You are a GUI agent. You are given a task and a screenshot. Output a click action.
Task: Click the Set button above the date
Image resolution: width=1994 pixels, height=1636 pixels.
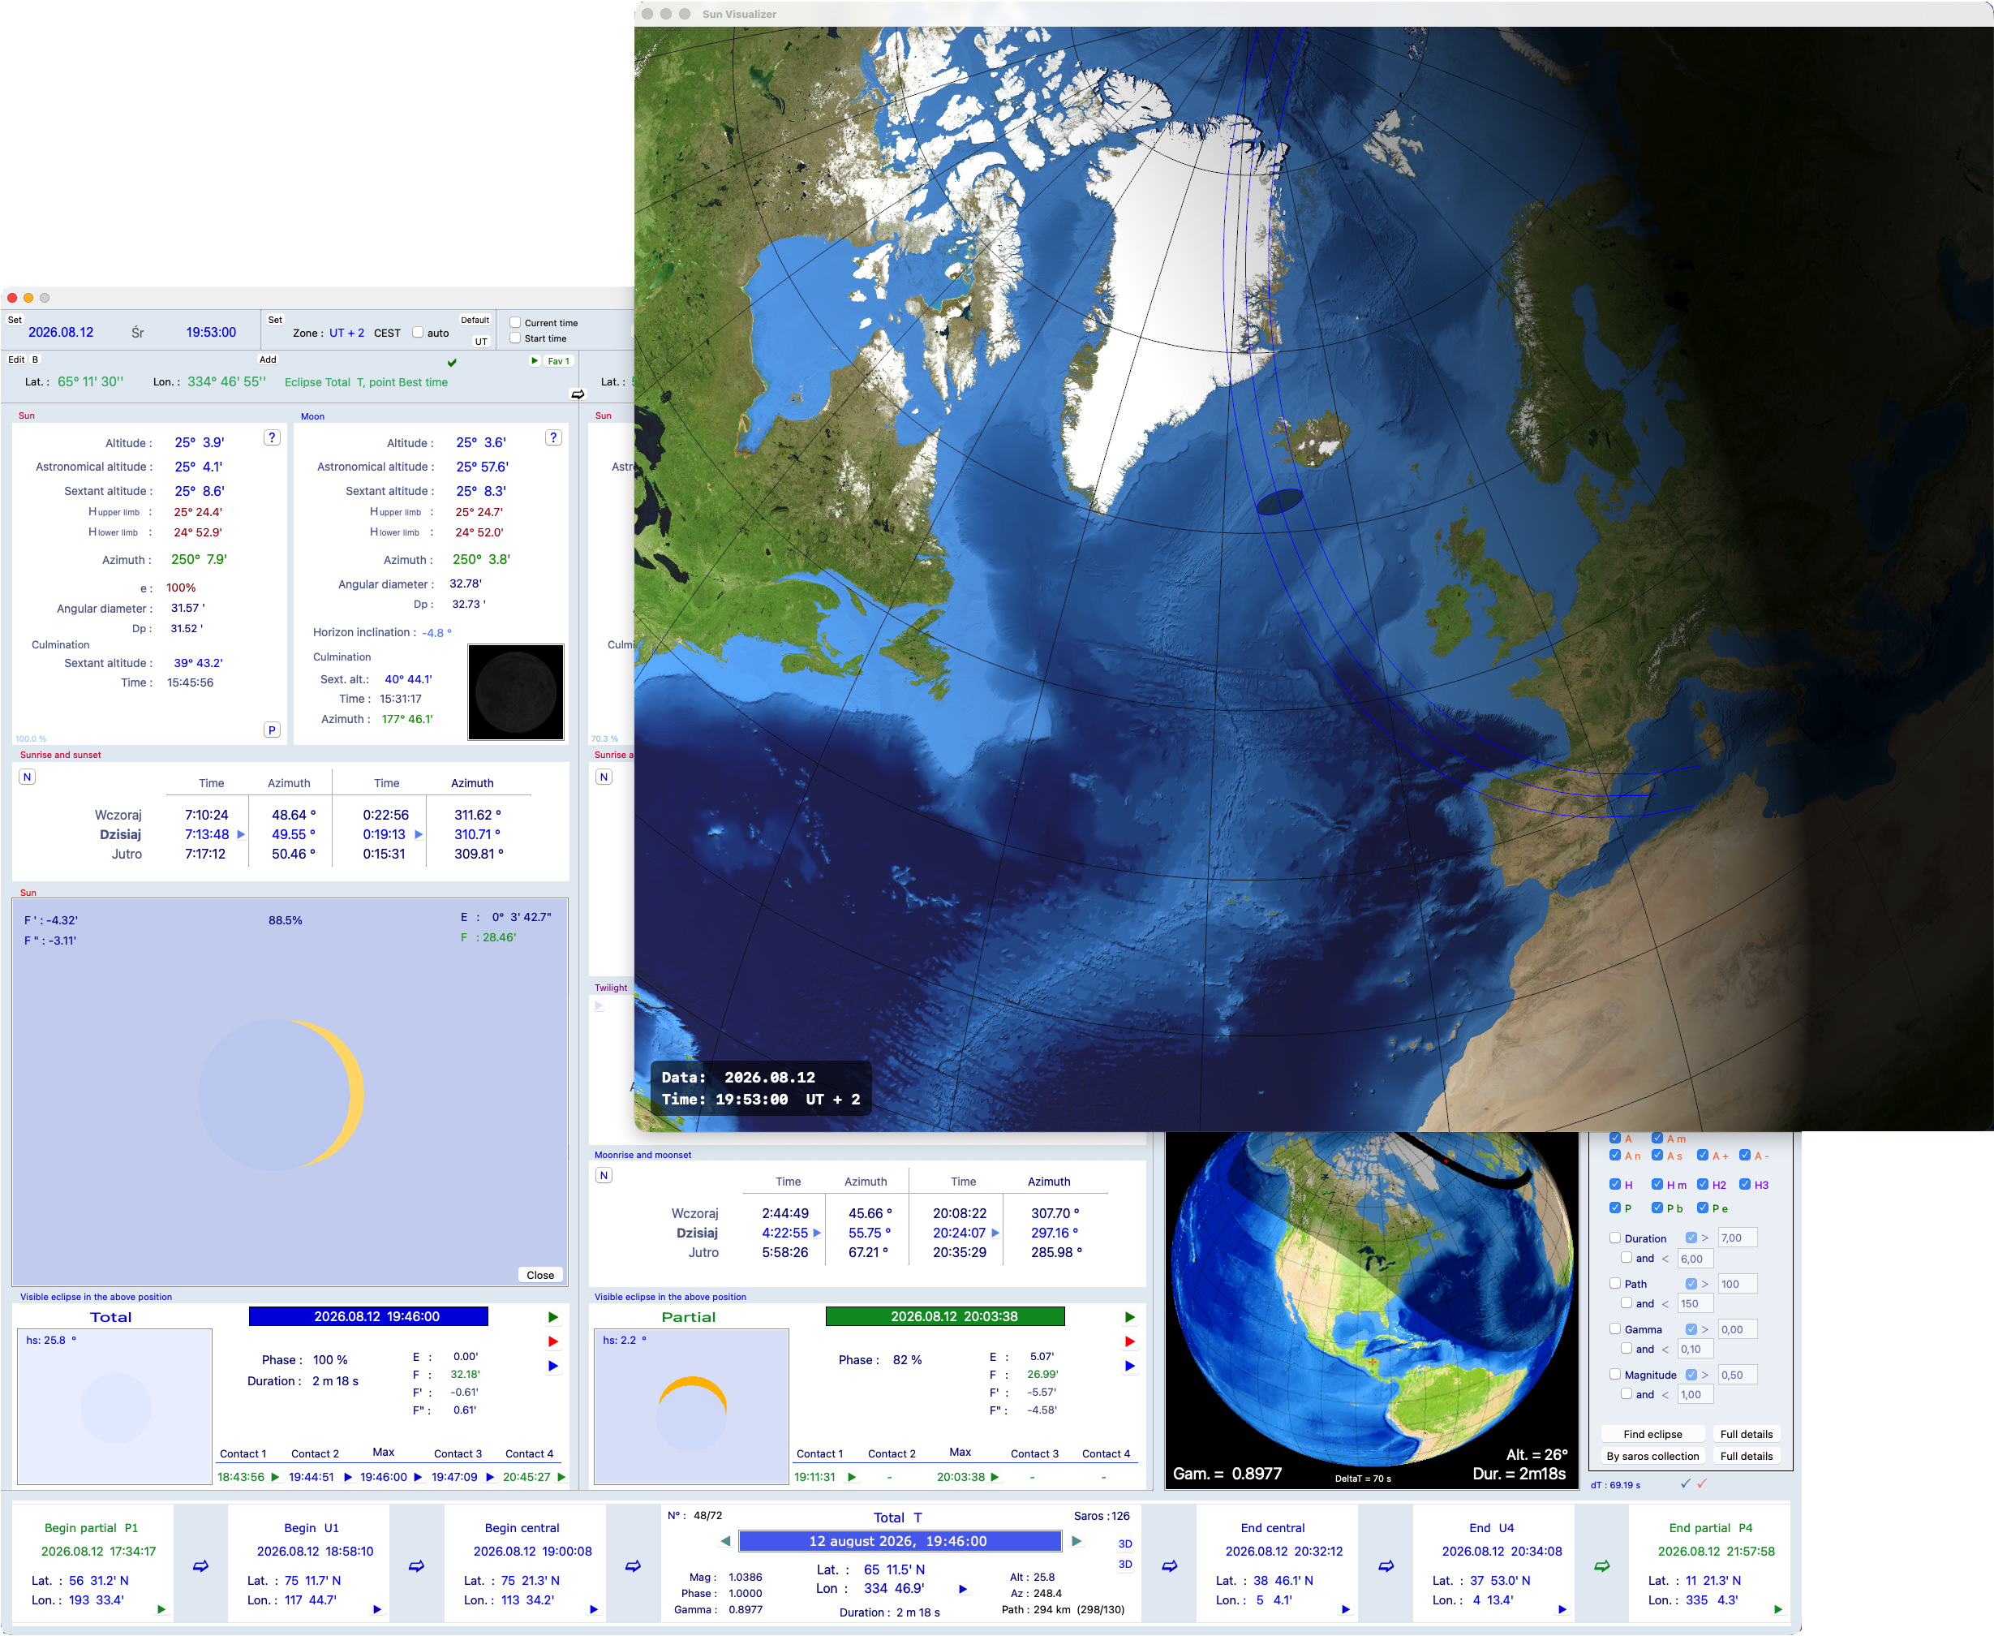[x=15, y=320]
